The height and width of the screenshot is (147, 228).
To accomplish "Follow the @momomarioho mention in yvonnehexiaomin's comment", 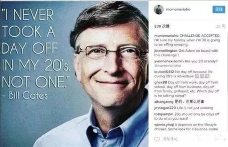I will pos(167,66).
